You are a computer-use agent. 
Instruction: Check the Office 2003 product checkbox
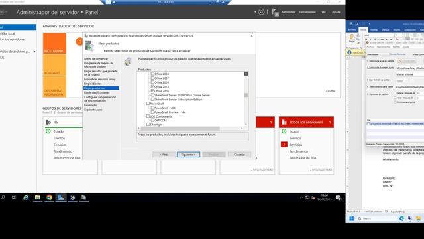(152, 74)
